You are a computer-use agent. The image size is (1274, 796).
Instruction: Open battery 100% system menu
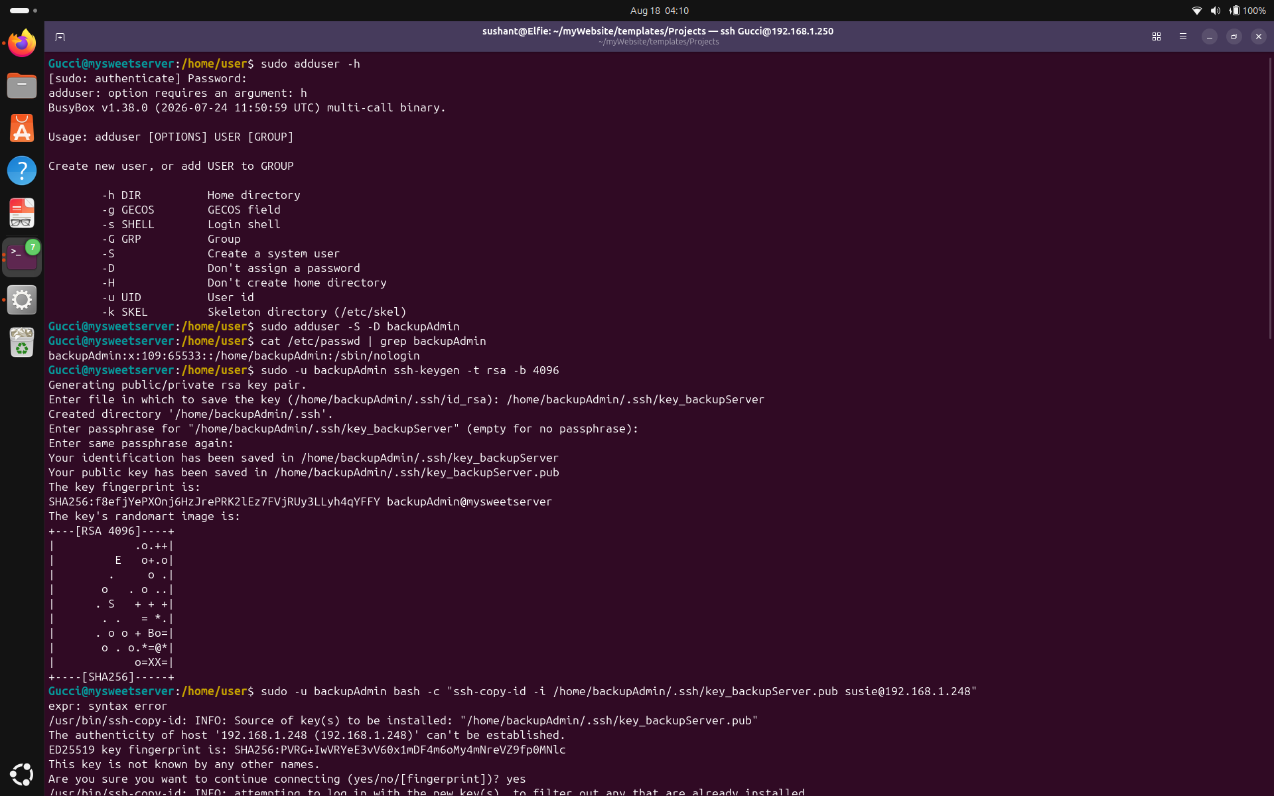tap(1247, 11)
